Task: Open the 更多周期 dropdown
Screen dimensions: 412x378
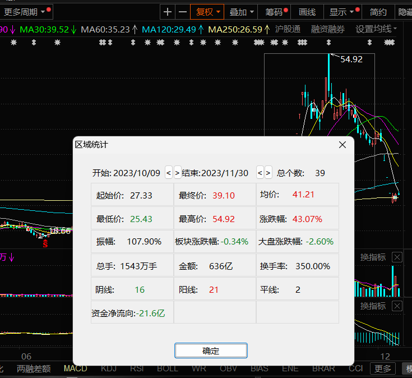Action: click(x=26, y=12)
